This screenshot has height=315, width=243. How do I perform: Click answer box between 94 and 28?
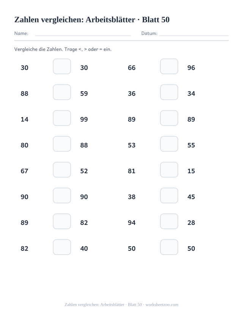[169, 222]
